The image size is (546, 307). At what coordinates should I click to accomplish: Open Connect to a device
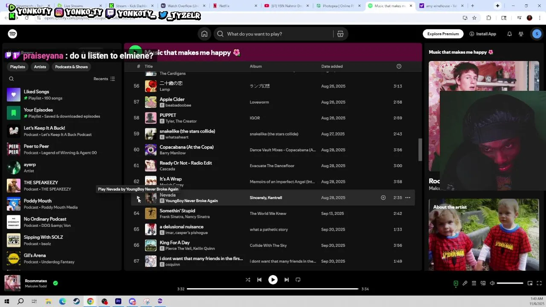coord(483,283)
